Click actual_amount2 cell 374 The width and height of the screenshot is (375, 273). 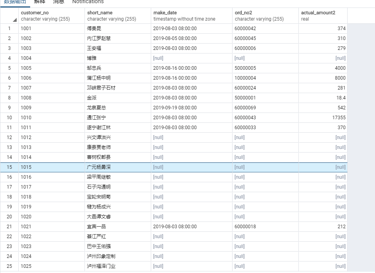tap(323, 29)
